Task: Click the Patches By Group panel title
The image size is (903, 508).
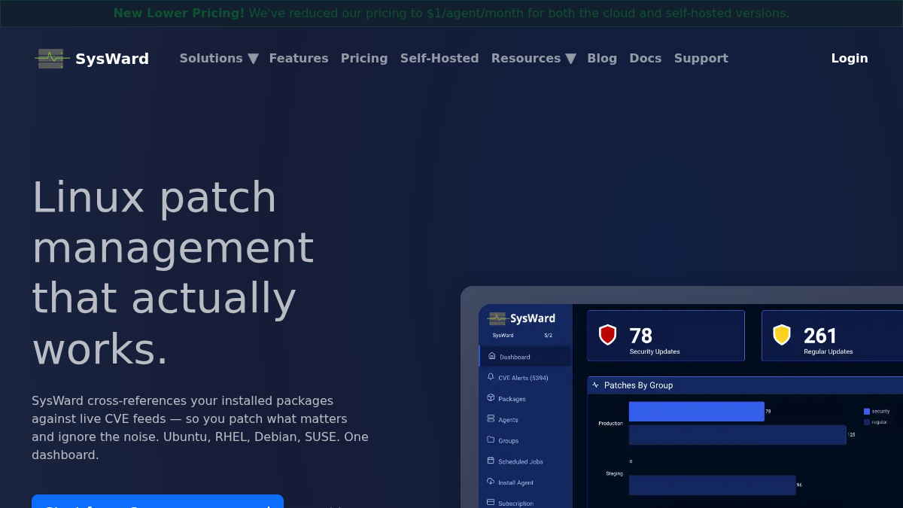Action: tap(638, 385)
